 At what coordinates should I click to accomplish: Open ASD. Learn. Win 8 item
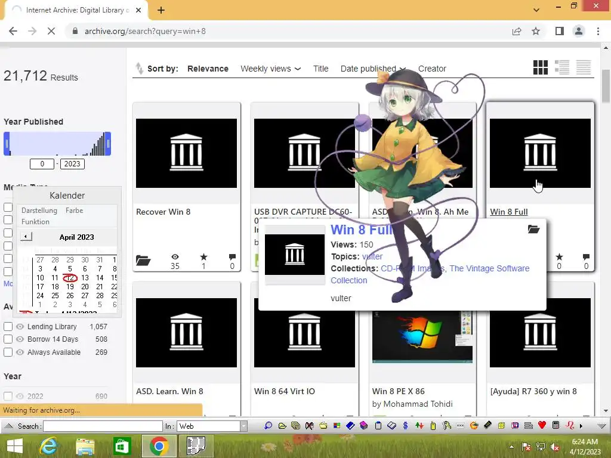[169, 391]
